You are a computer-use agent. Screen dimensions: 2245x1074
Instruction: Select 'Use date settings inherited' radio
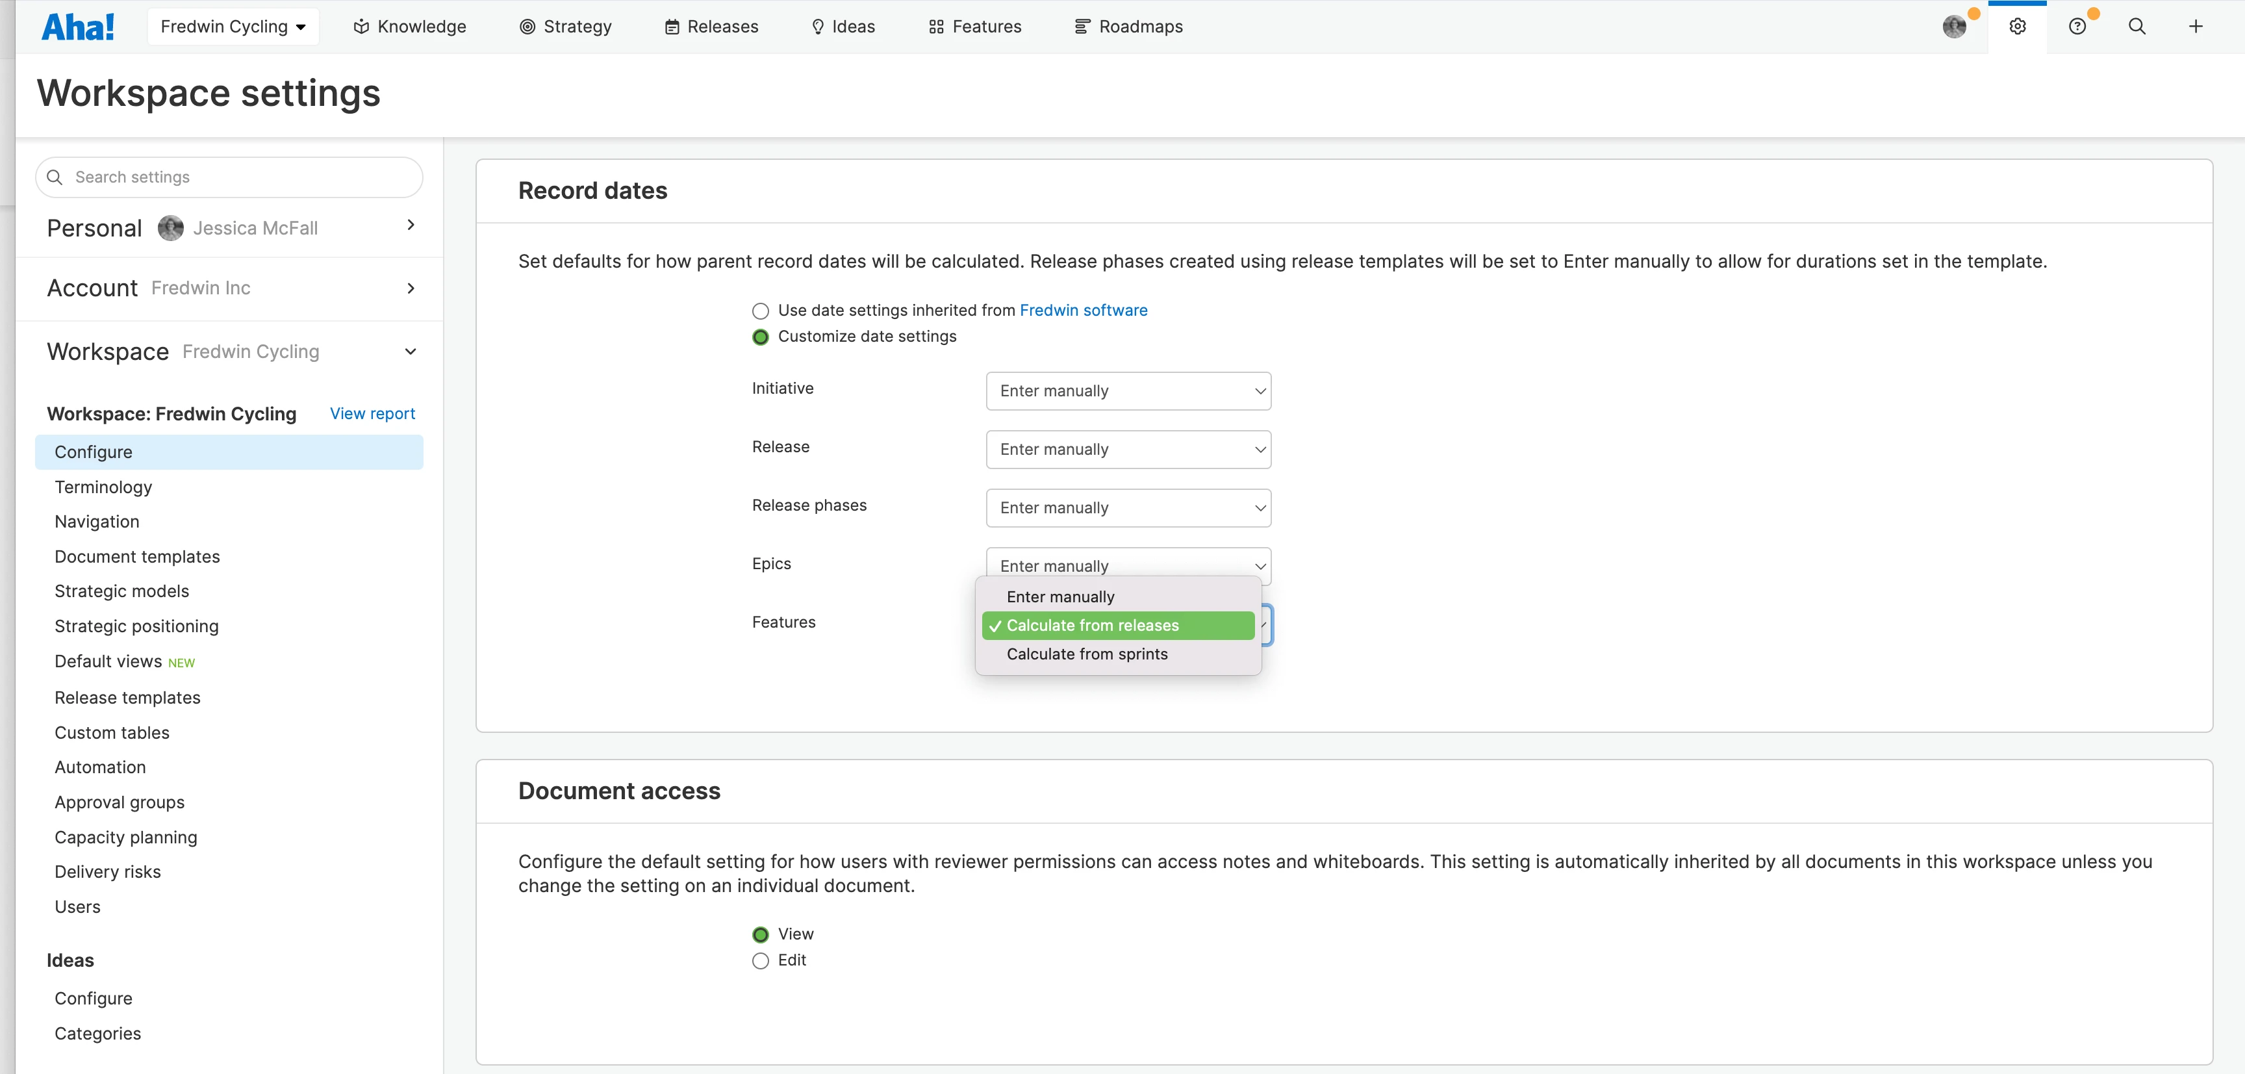760,311
